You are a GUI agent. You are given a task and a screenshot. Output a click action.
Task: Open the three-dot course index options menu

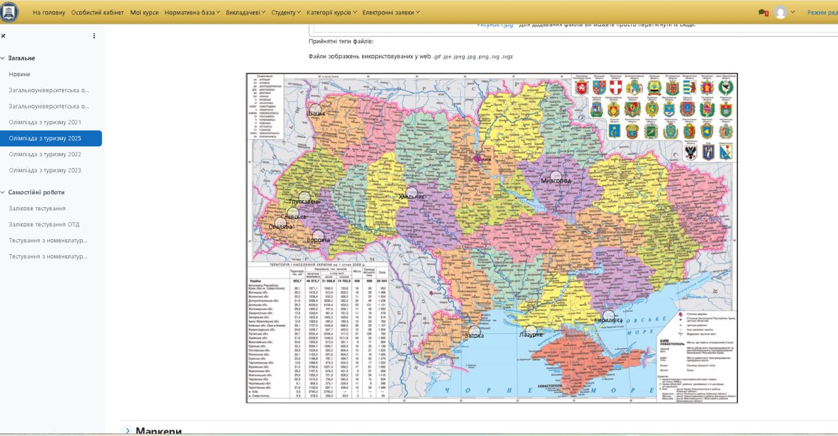tap(94, 36)
